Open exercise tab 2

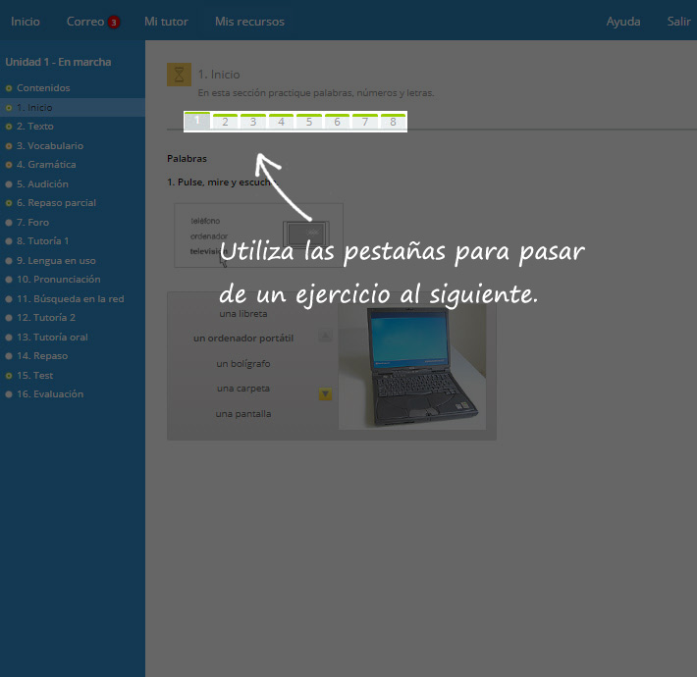225,122
